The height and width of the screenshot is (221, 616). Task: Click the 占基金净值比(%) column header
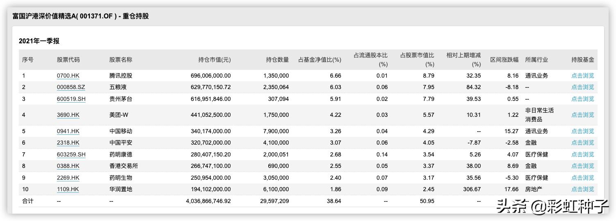[x=319, y=60]
